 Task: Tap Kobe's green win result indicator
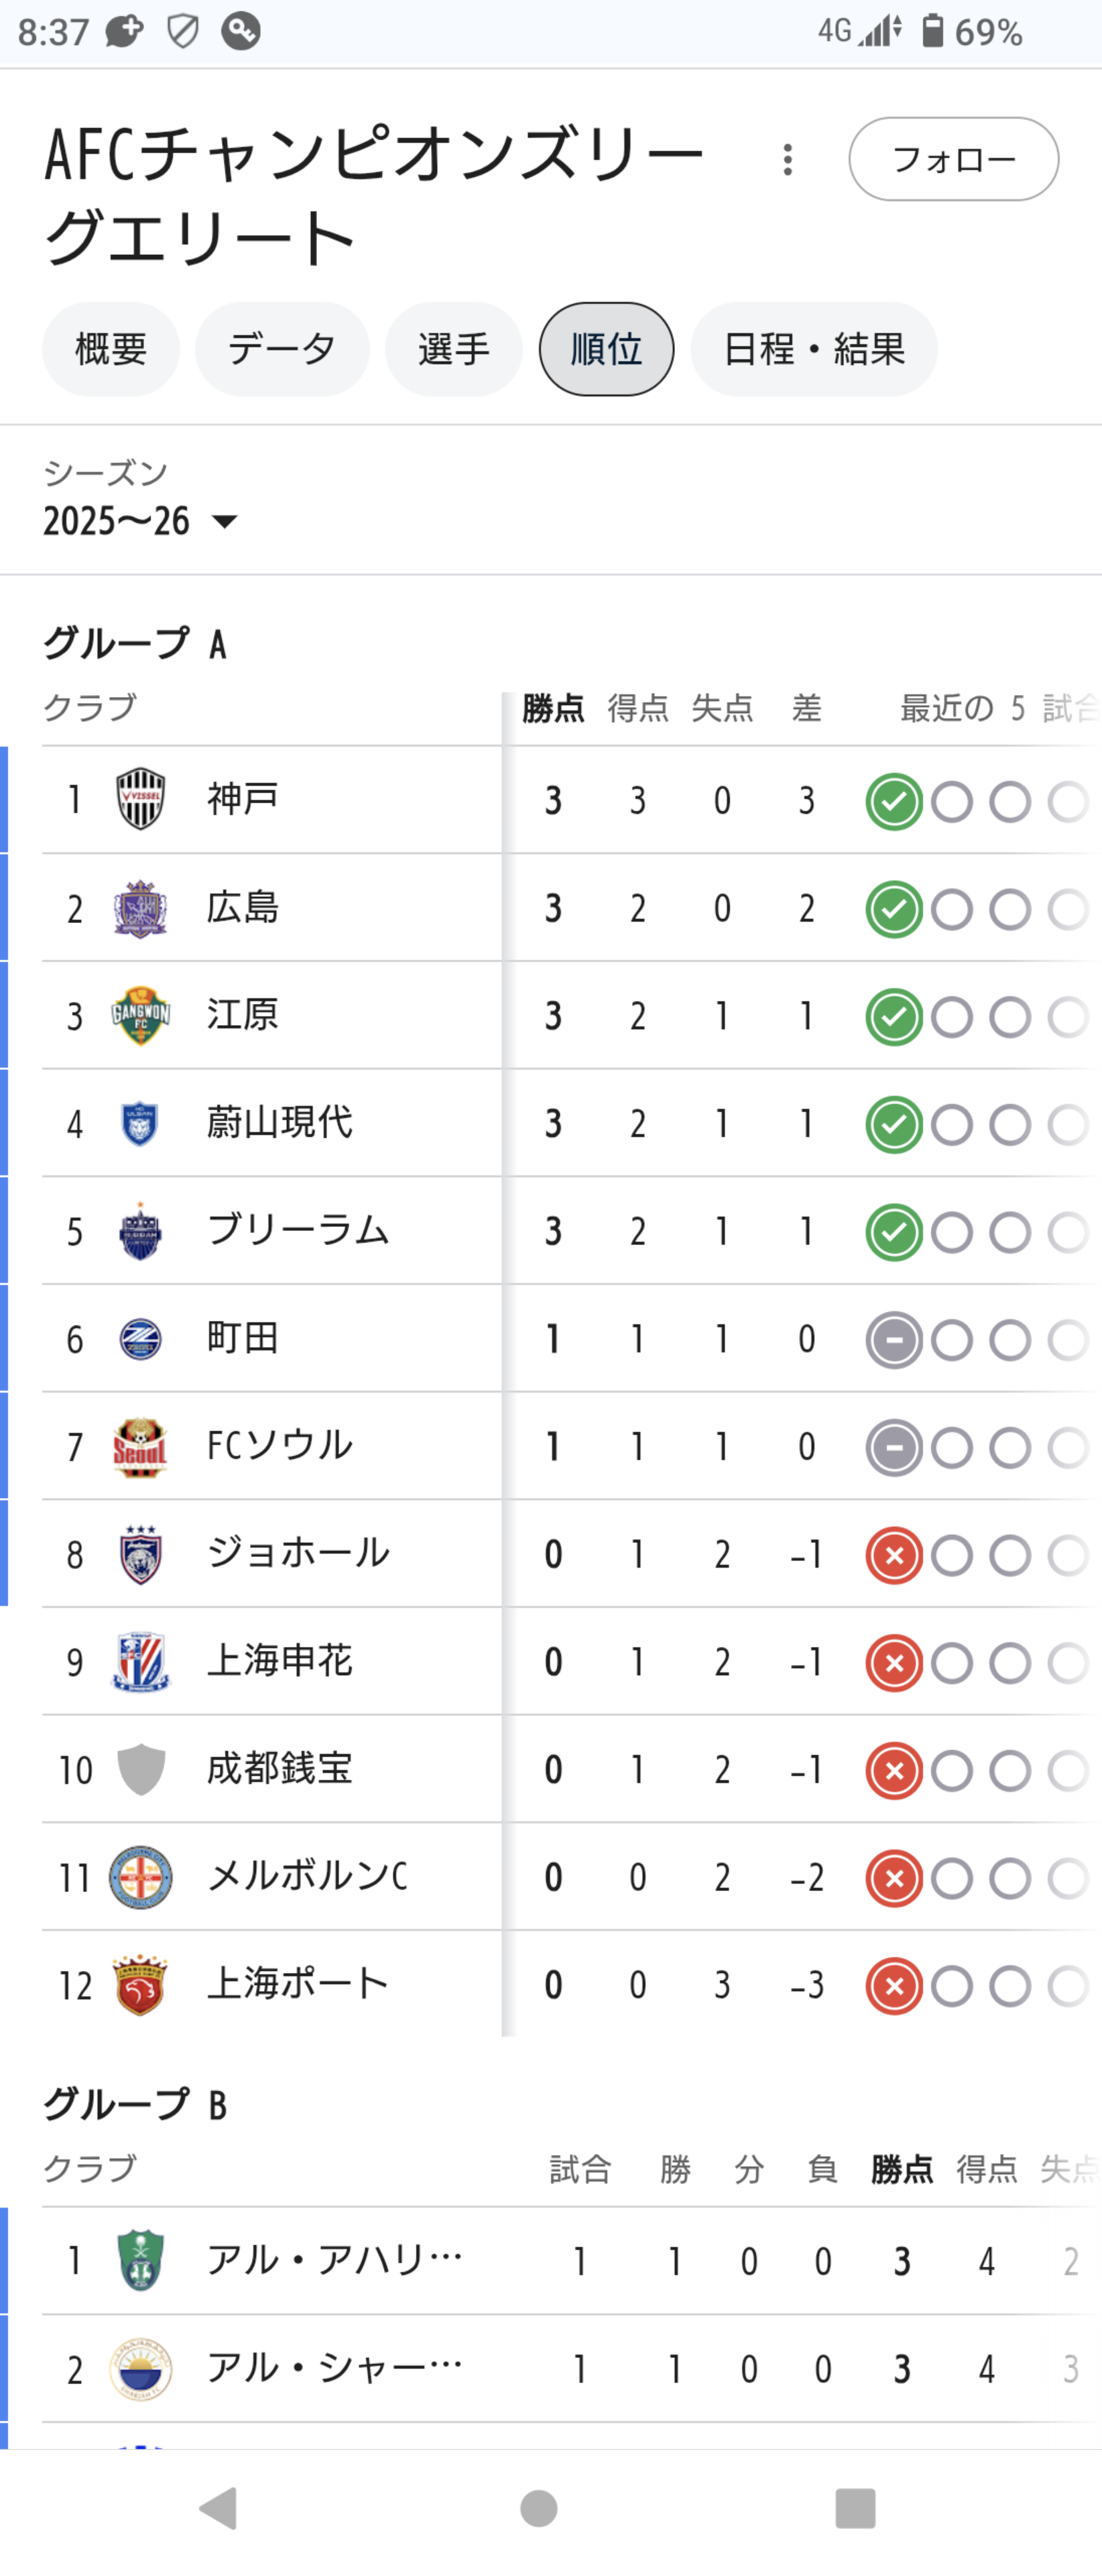click(x=893, y=801)
